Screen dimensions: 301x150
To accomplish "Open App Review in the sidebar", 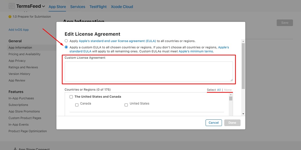I will tap(17, 80).
